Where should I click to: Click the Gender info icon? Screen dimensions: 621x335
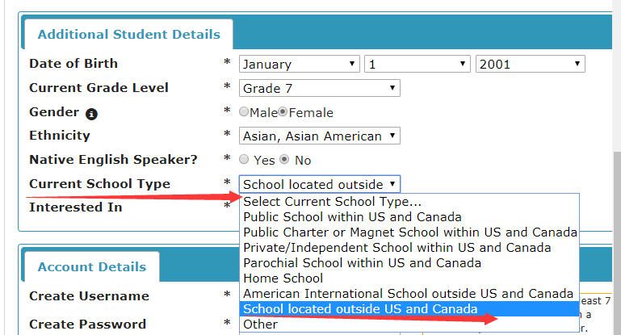click(91, 114)
